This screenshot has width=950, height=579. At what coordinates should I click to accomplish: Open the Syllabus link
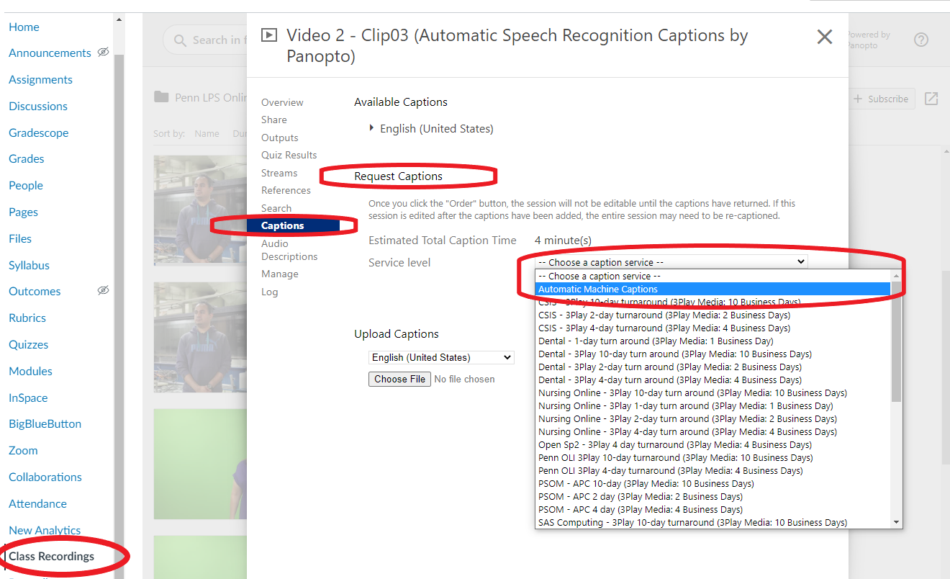[x=29, y=265]
